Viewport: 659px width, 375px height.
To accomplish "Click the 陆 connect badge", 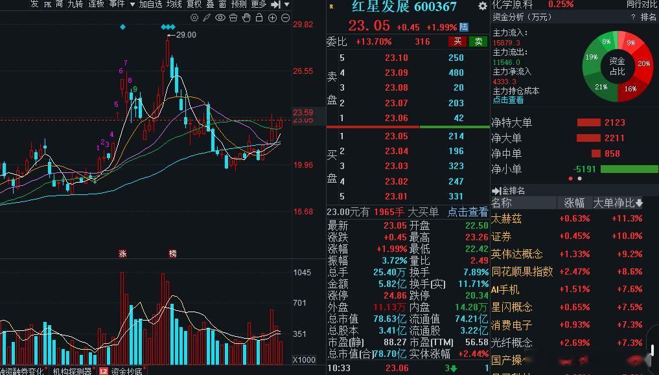I will pos(463,27).
